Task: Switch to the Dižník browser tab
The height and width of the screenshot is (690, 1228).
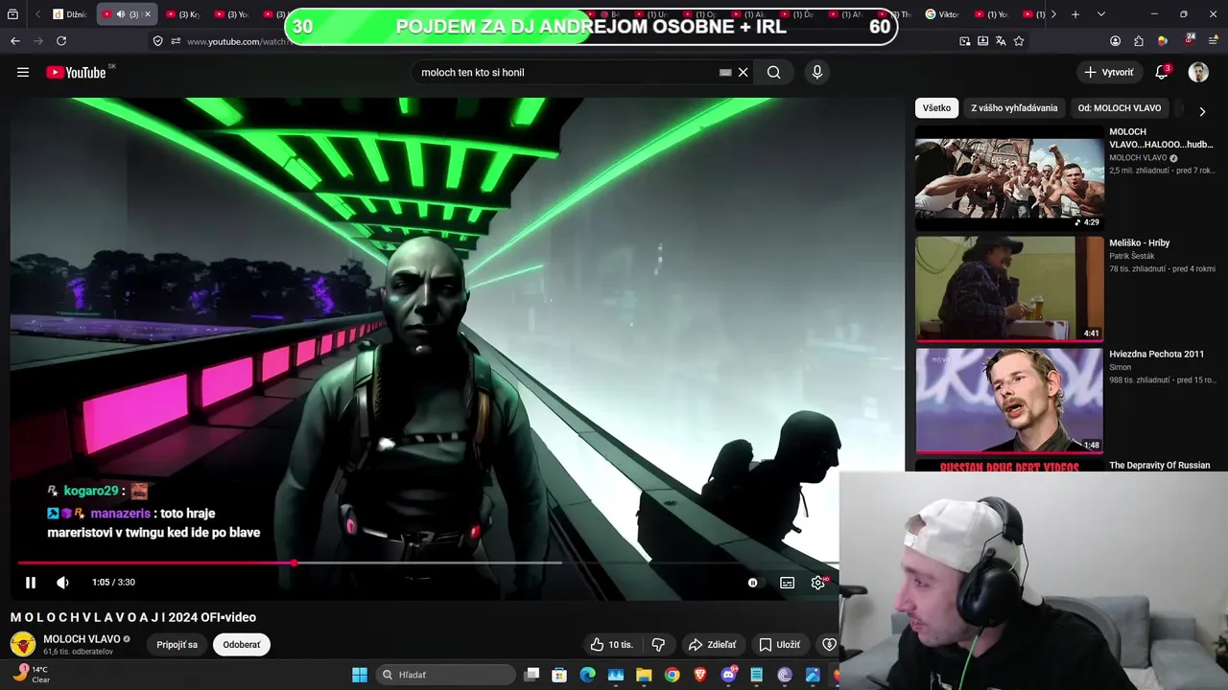Action: click(70, 14)
